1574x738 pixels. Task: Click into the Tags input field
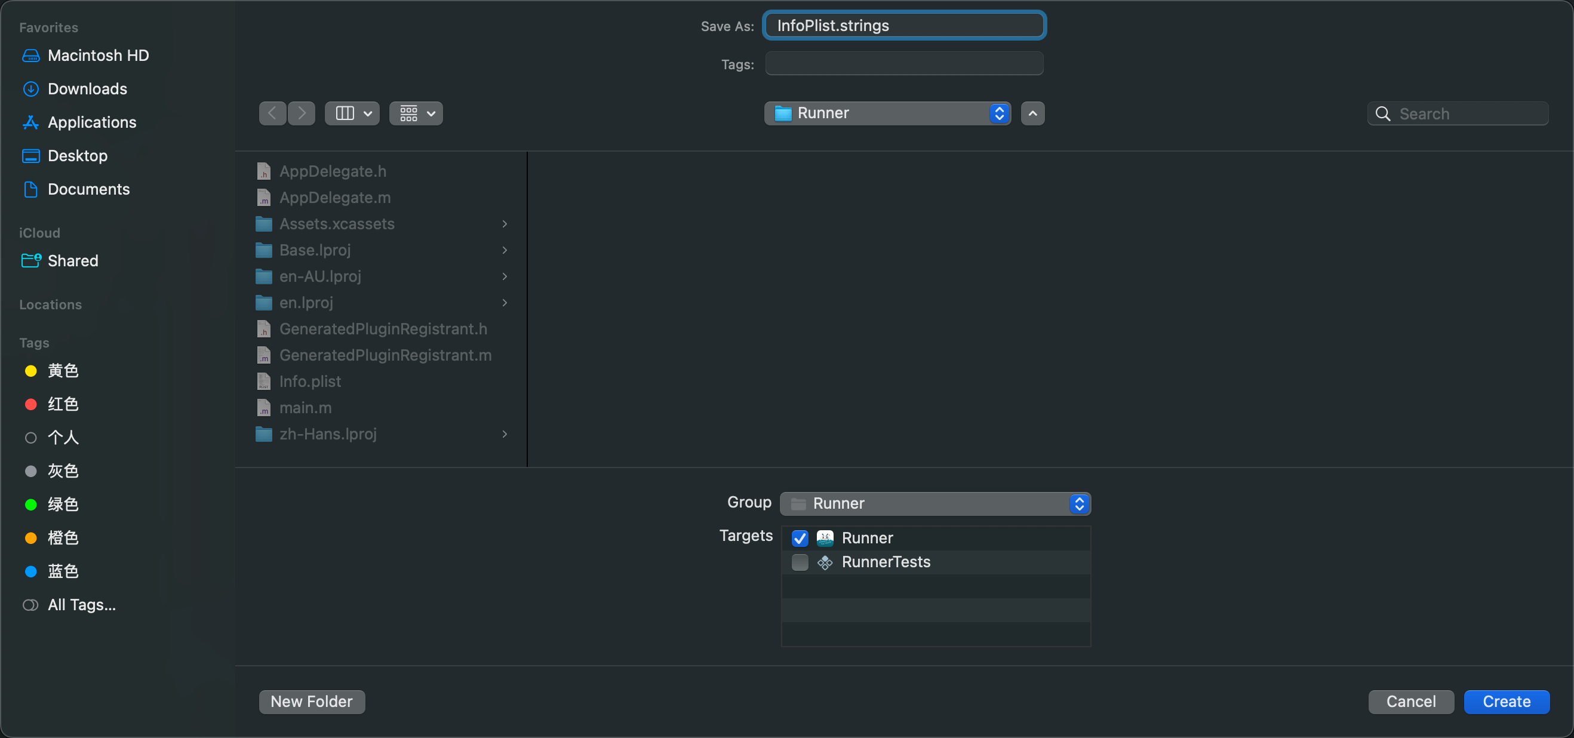903,63
